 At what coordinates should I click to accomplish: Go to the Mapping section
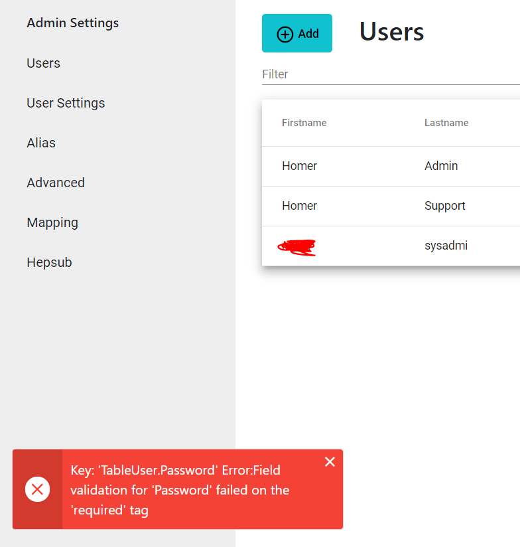tap(52, 222)
